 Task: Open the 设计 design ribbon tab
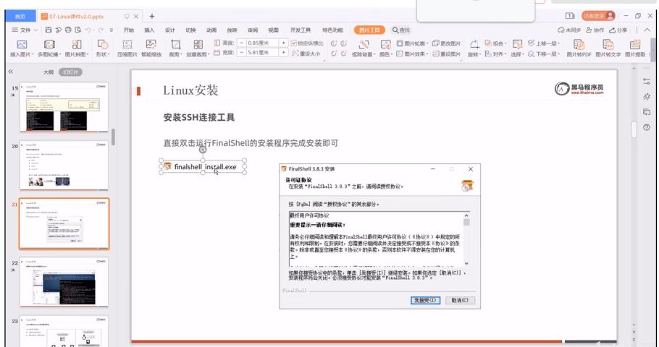pos(169,30)
